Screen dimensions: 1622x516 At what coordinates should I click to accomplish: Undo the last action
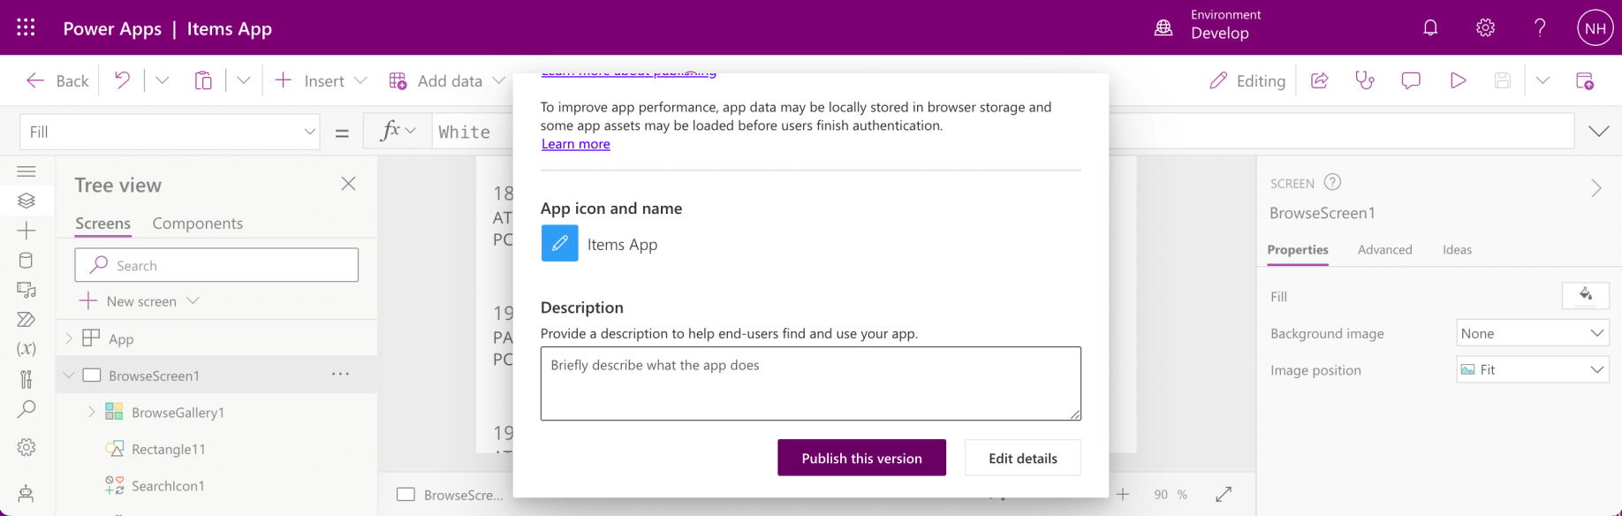pyautogui.click(x=122, y=80)
